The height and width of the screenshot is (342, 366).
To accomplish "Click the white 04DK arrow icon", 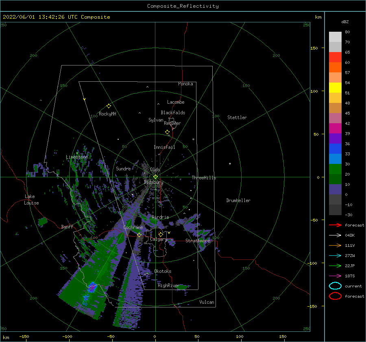I will click(335, 235).
